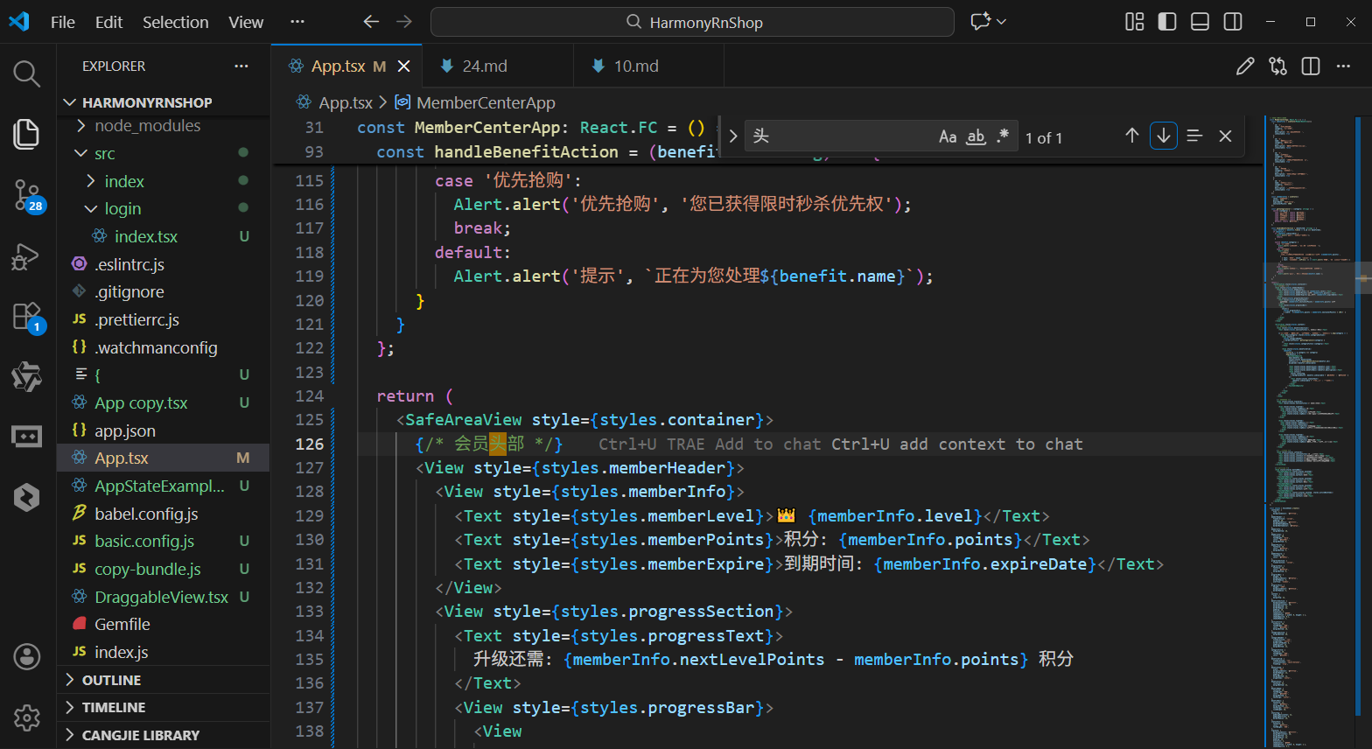Open Explorer Views and More Actions ellipsis
This screenshot has height=749, width=1372.
click(x=241, y=66)
